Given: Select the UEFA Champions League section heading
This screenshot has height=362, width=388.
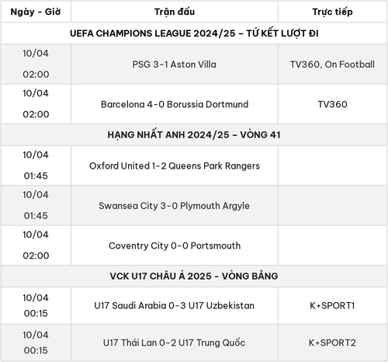Looking at the screenshot, I should tap(194, 33).
